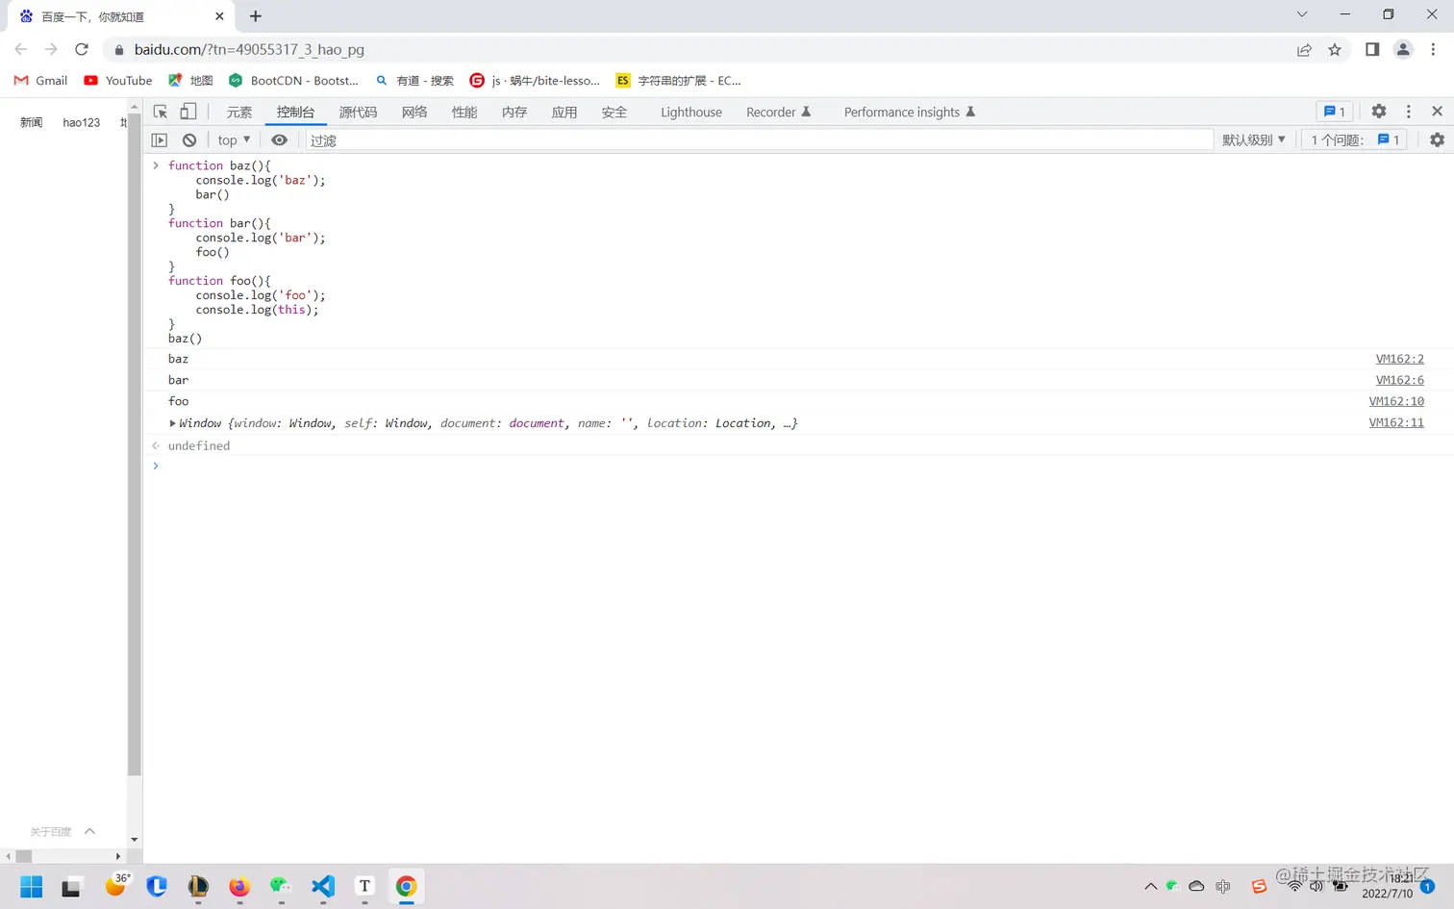Open the 地图 bookmark

point(190,81)
